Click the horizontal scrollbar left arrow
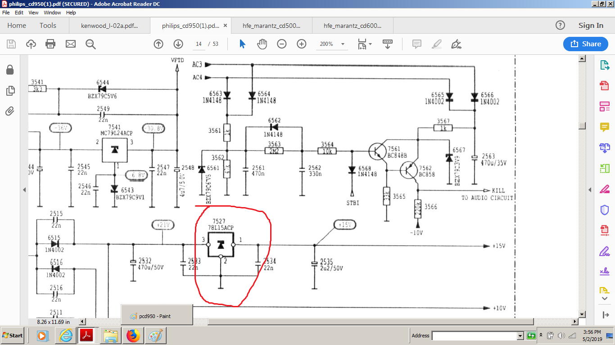The image size is (615, 345). [82, 322]
